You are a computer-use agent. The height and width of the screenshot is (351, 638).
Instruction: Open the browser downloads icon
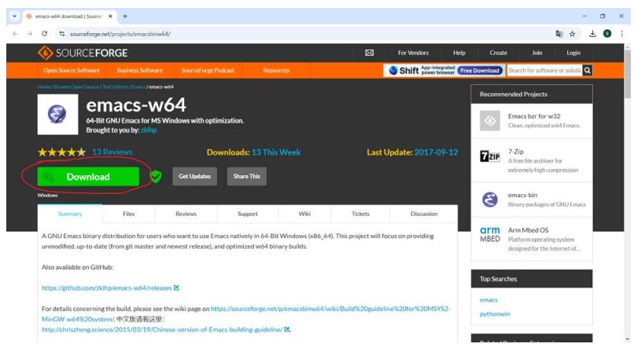coord(592,34)
